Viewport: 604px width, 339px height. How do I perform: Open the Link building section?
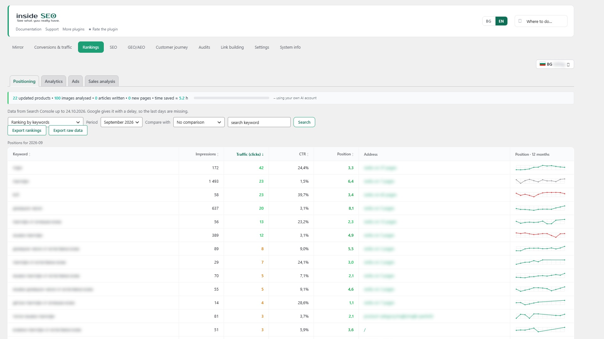[x=232, y=47]
